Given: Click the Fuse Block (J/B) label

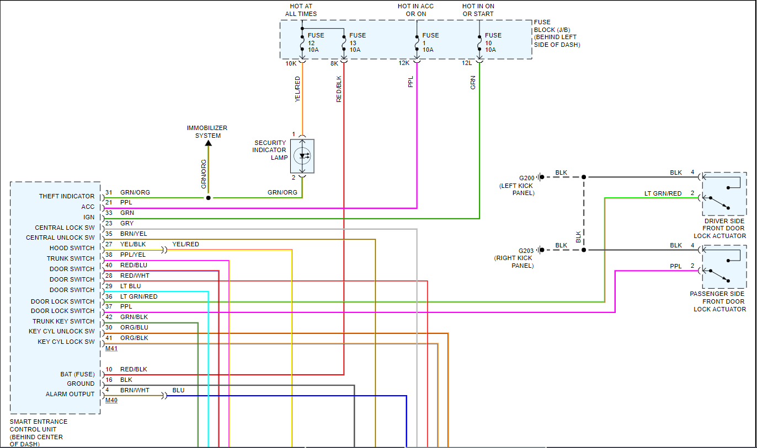Looking at the screenshot, I should pyautogui.click(x=557, y=34).
